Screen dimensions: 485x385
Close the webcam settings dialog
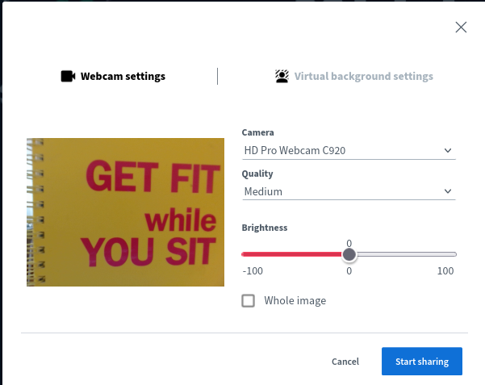coord(461,27)
